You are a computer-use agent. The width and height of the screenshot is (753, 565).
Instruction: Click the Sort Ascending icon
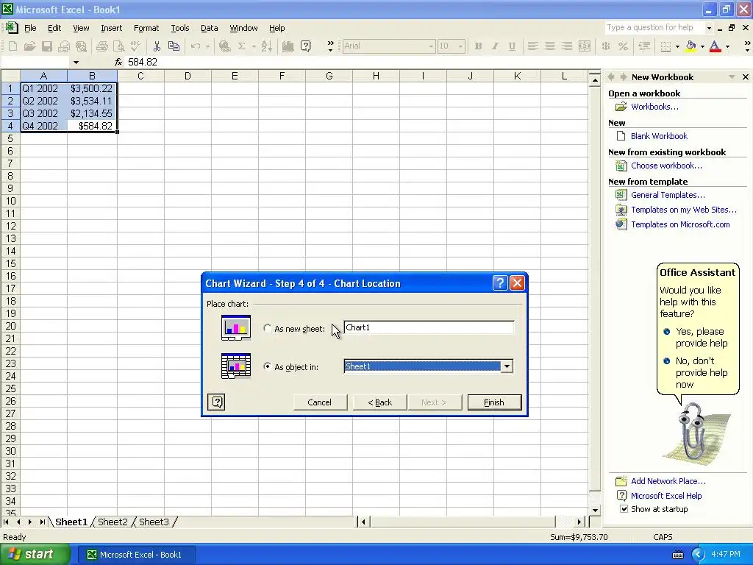tap(266, 46)
